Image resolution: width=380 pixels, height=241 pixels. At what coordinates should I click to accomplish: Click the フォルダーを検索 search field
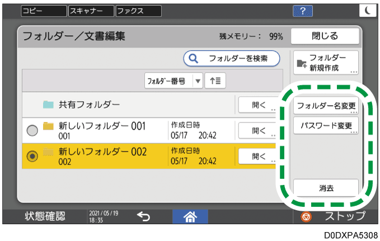pos(232,58)
